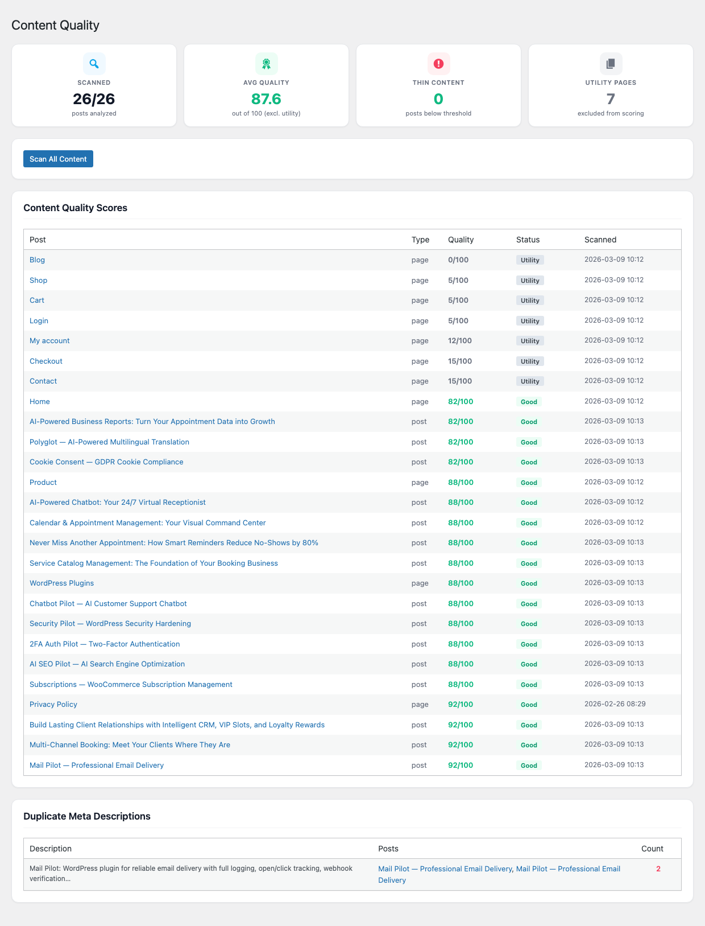Click the Avg Quality ribbon icon
This screenshot has height=926, width=705.
tap(266, 64)
